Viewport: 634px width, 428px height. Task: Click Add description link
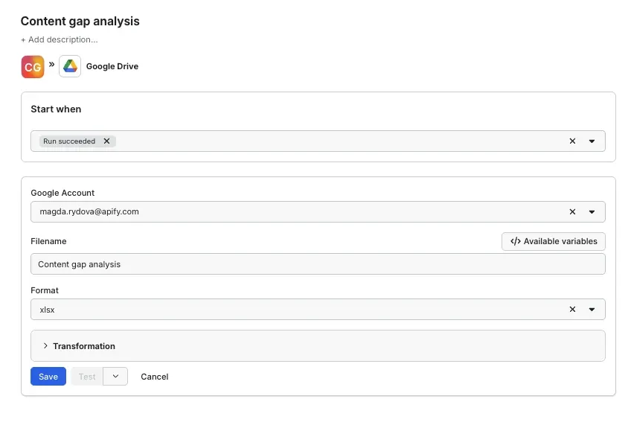tap(60, 39)
